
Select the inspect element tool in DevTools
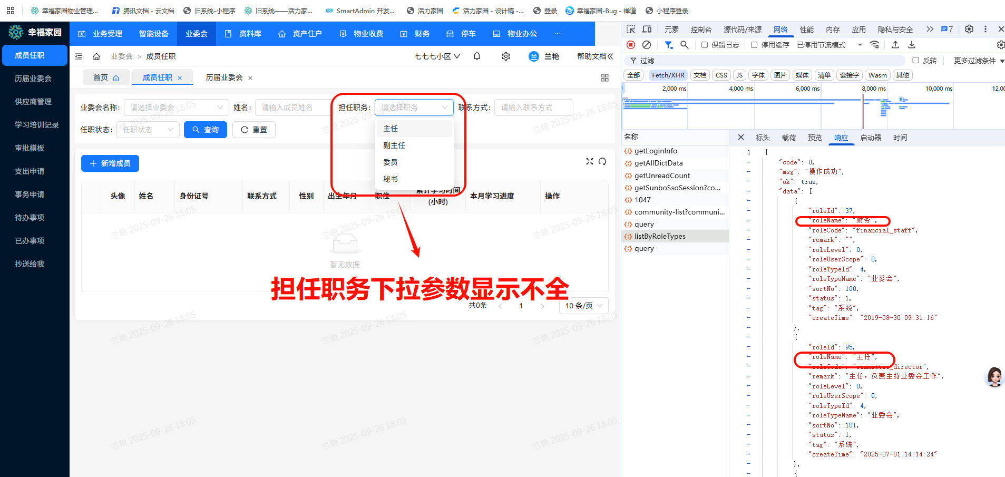[x=630, y=29]
